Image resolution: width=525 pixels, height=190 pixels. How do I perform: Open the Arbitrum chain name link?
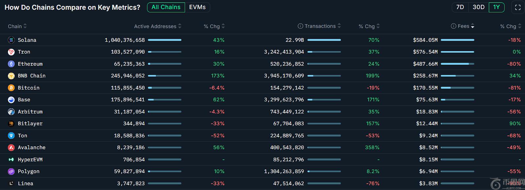click(30, 112)
